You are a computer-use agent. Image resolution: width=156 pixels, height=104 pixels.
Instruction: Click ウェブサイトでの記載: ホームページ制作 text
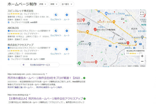pyautogui.click(x=28, y=59)
